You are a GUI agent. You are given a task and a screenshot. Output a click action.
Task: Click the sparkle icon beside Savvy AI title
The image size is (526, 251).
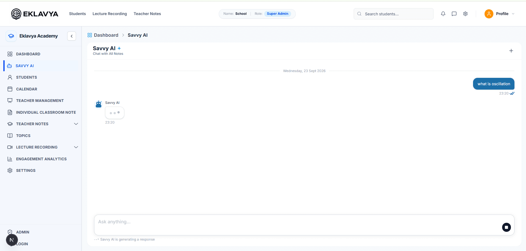(x=119, y=48)
